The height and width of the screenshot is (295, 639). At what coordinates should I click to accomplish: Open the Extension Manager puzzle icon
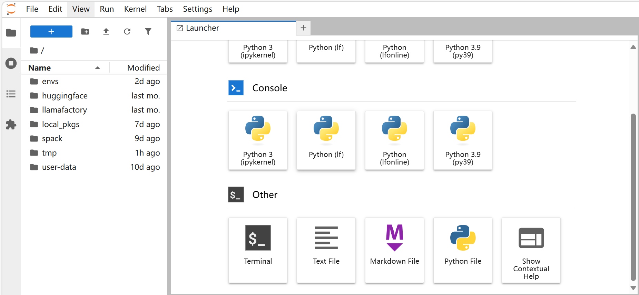coord(11,124)
